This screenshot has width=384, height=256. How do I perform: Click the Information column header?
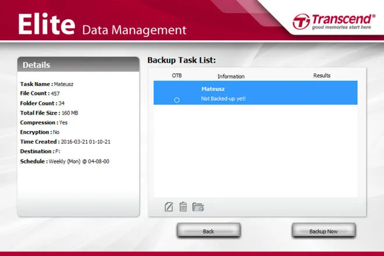[x=231, y=76]
